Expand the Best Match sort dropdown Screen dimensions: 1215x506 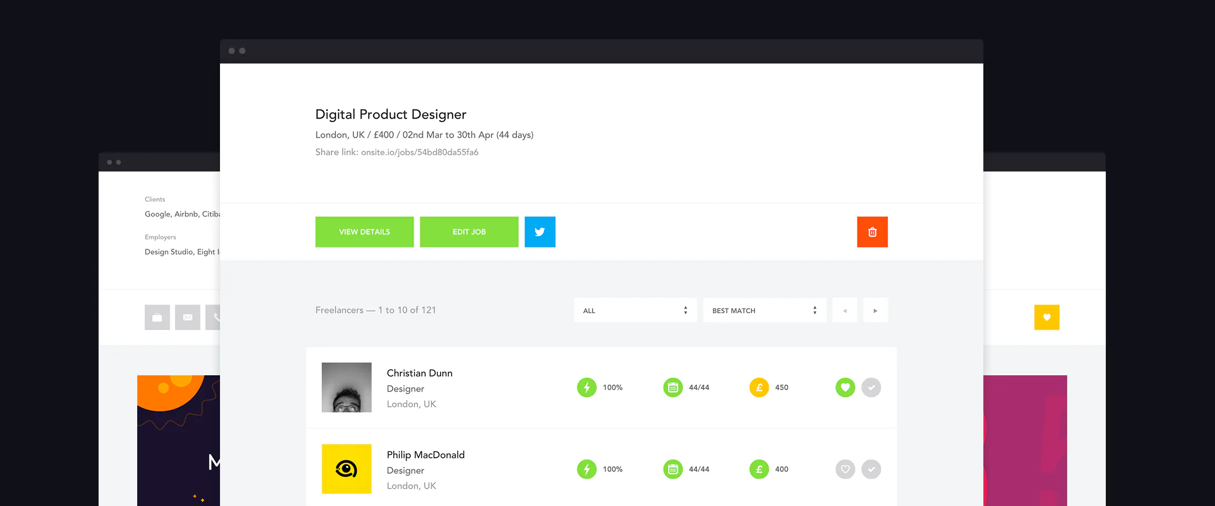(764, 311)
